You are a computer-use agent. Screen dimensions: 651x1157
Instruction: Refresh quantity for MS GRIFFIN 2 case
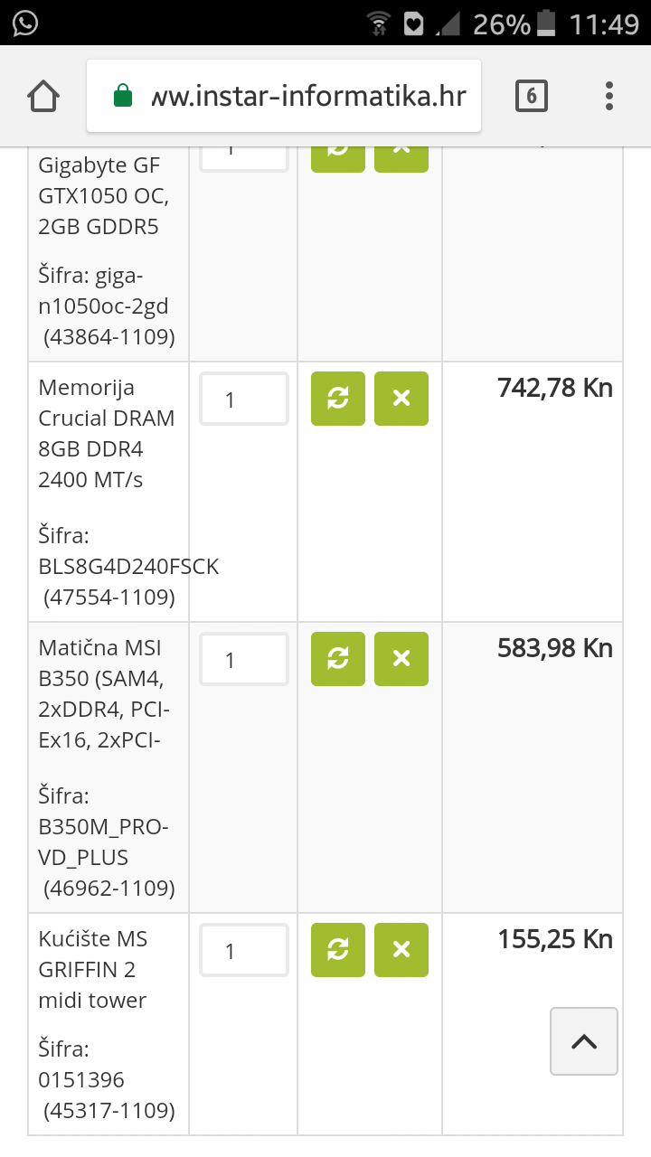[338, 950]
